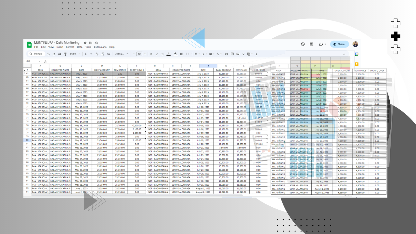This screenshot has height=234, width=416.
Task: Open the Edit menu
Action: click(43, 47)
